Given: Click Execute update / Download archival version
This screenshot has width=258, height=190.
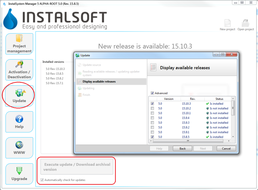Looking at the screenshot, I should coord(77,167).
